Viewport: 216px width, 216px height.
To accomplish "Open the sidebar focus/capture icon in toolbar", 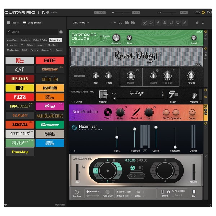I will pyautogui.click(x=144, y=23).
